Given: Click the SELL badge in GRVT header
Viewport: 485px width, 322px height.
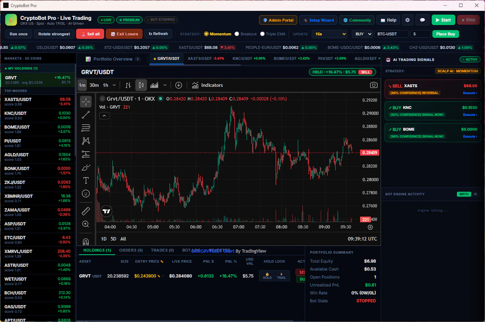Looking at the screenshot, I should tap(365, 72).
